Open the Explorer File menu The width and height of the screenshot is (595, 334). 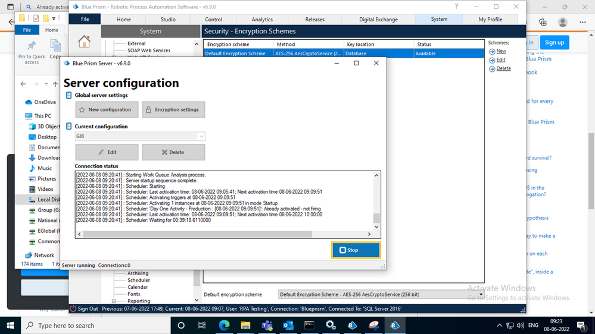point(27,30)
